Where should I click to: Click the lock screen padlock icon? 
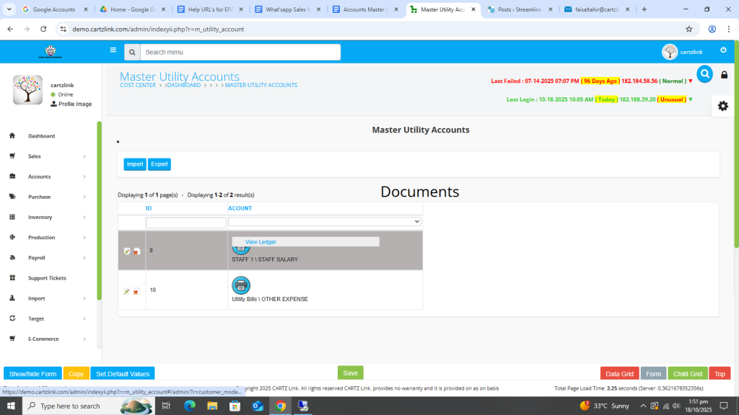point(724,75)
